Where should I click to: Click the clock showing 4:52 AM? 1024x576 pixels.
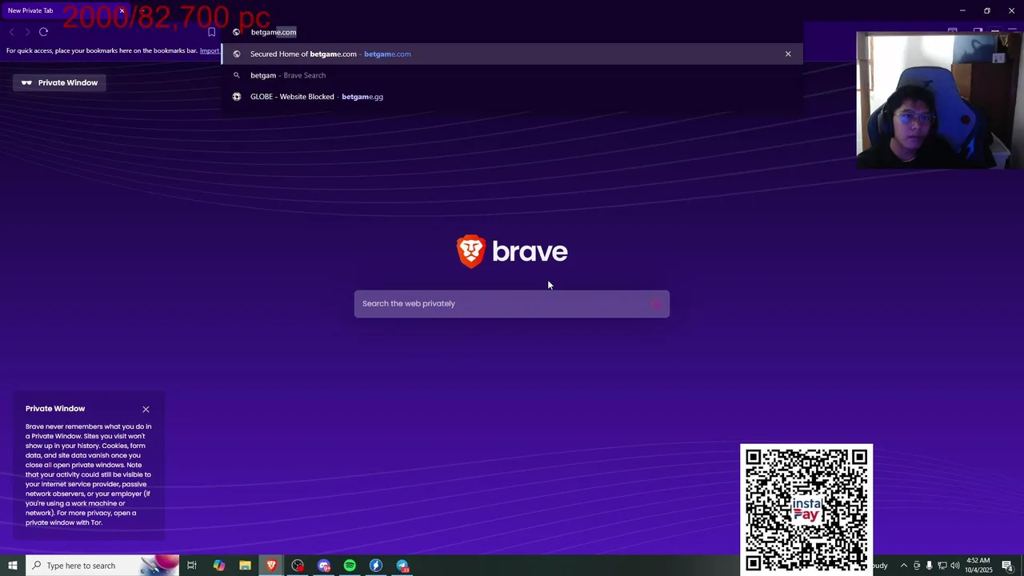click(978, 566)
